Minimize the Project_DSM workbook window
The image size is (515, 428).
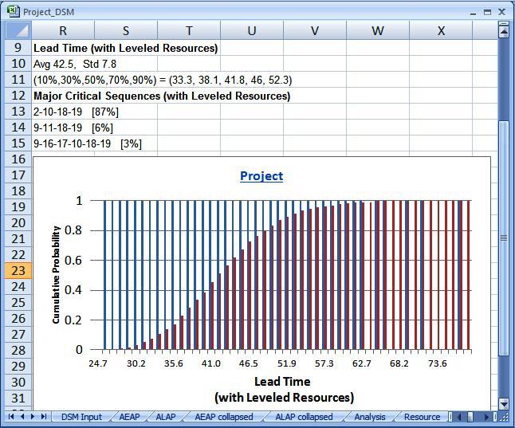click(473, 13)
